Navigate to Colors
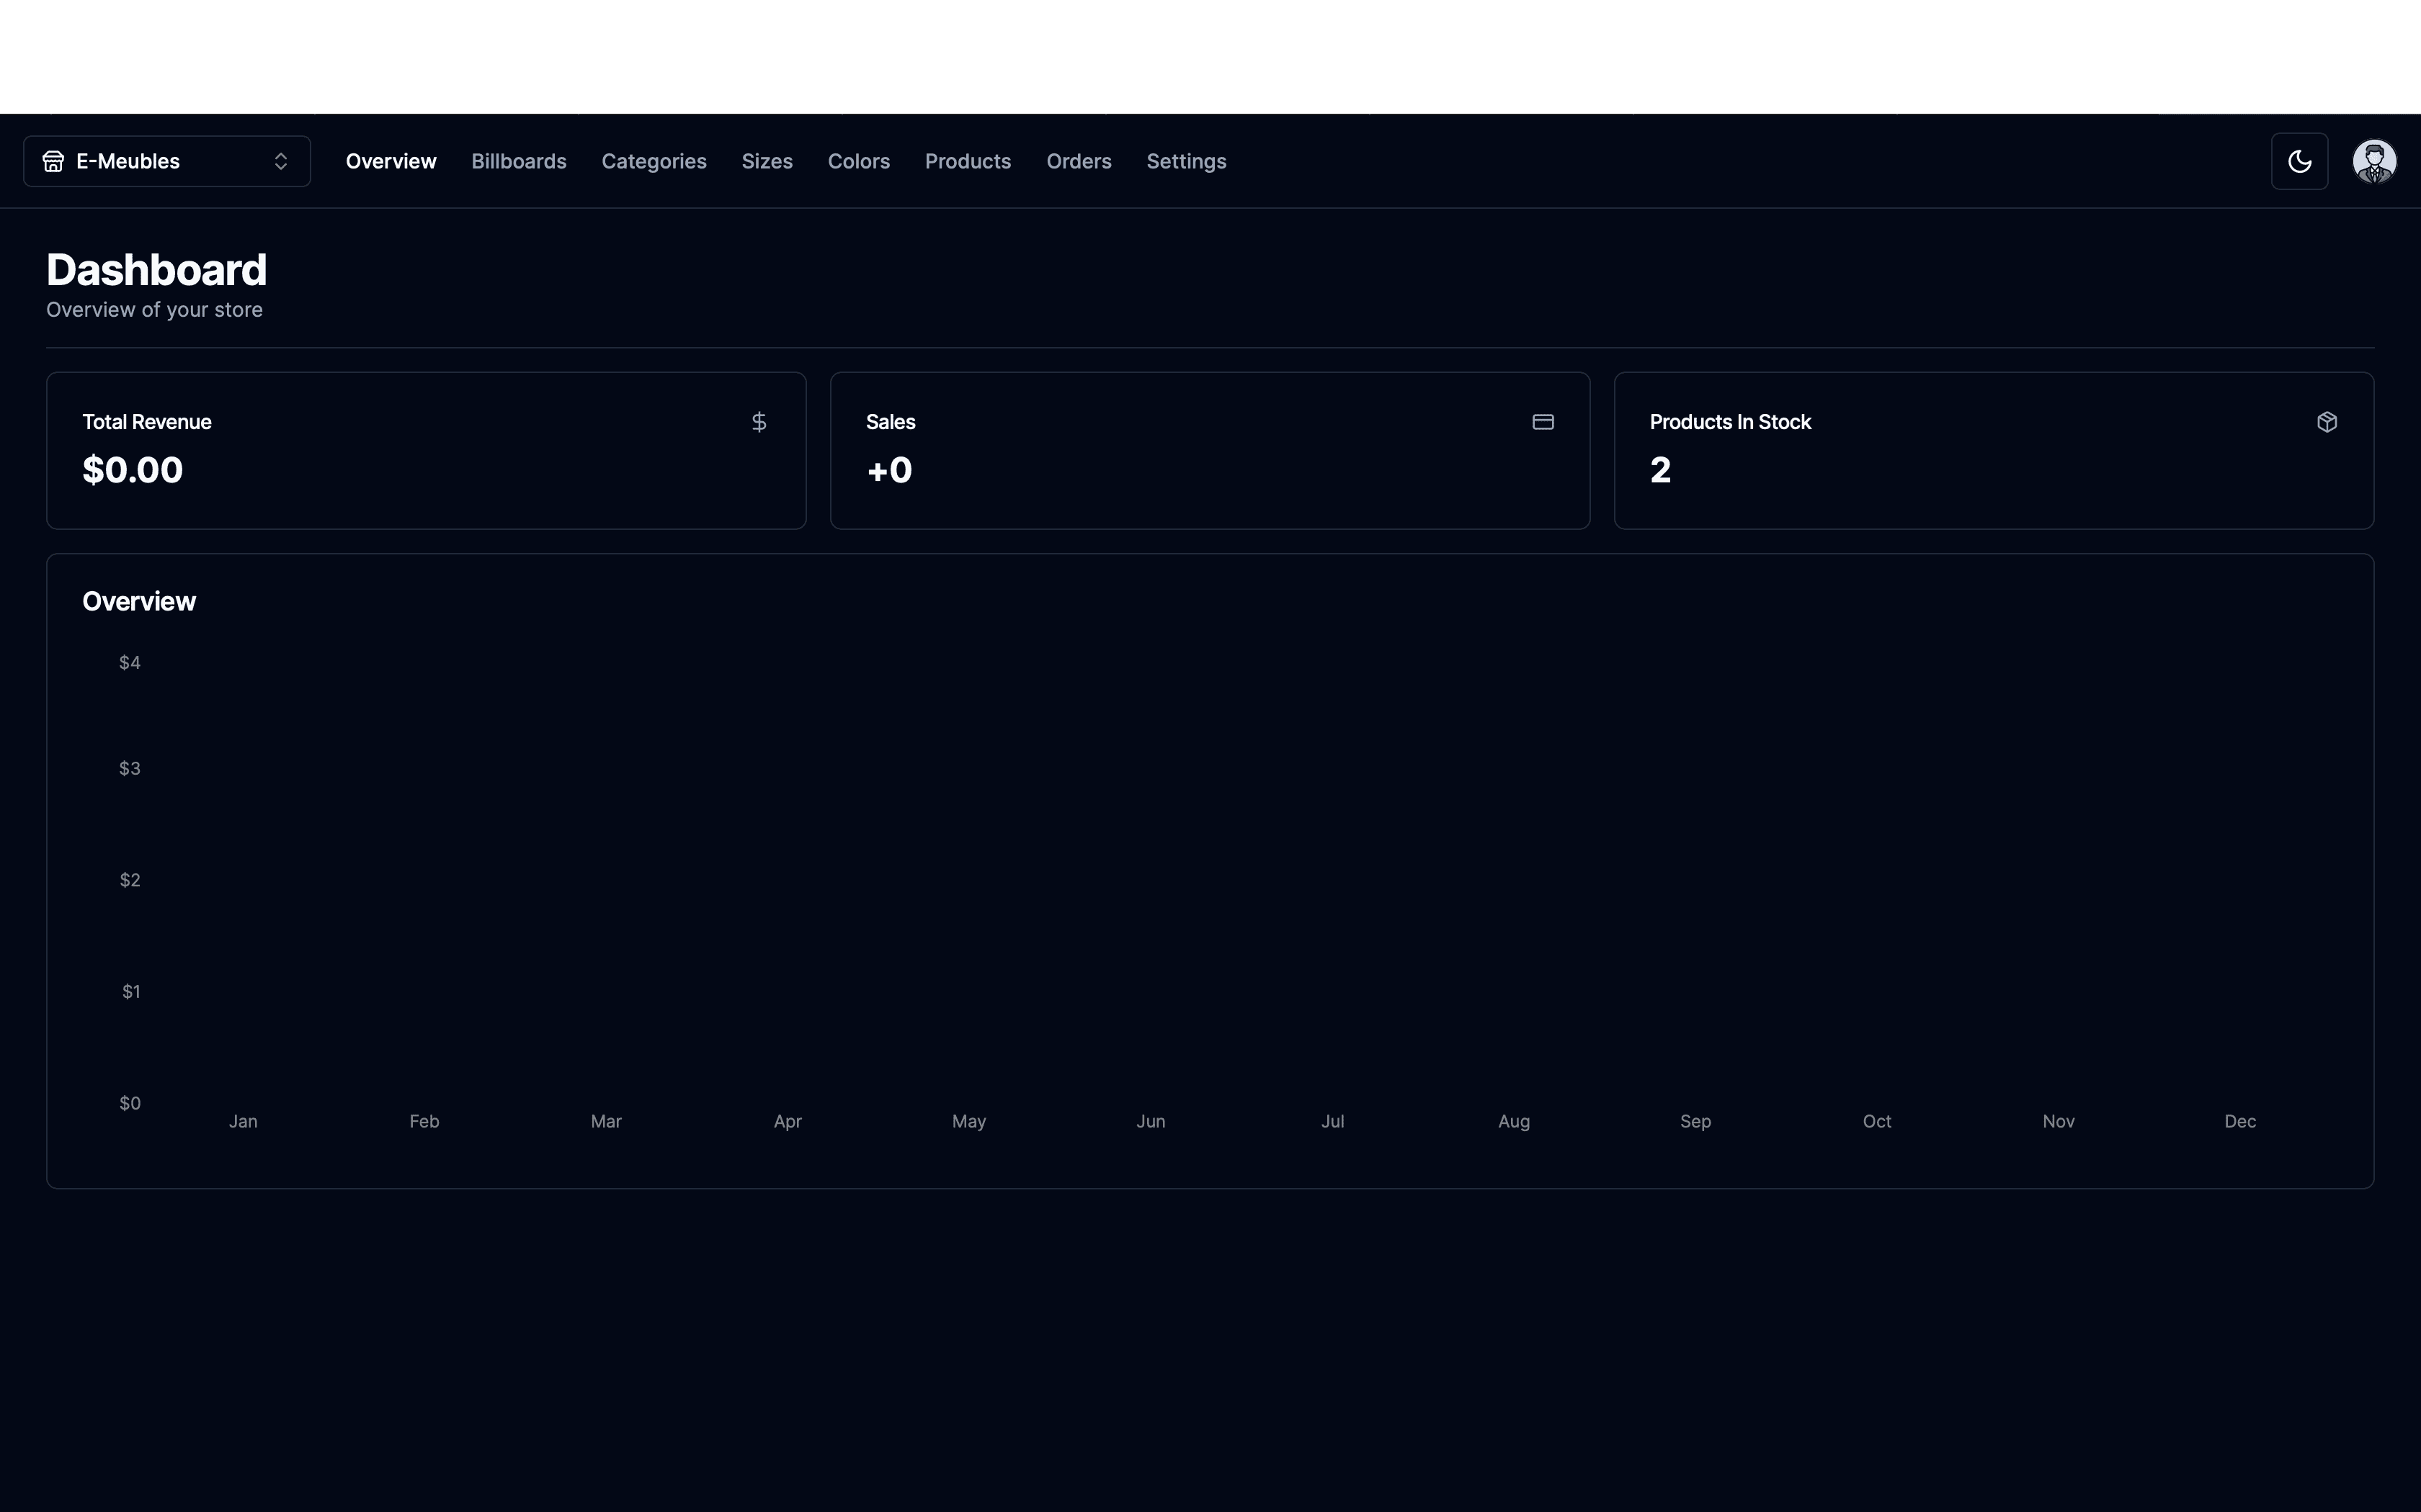 pyautogui.click(x=858, y=161)
